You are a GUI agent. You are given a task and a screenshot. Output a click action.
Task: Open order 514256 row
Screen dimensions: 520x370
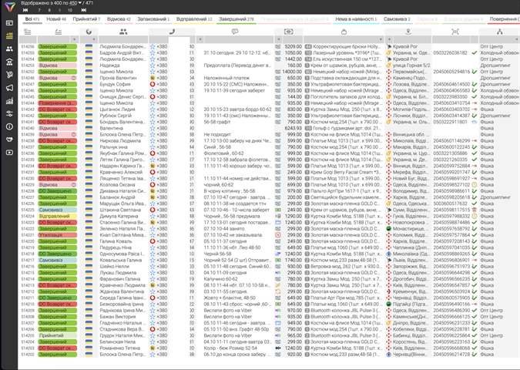(27, 47)
